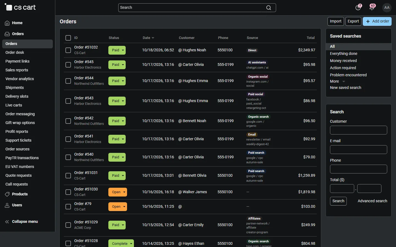Focus the top Search field
396x247 pixels.
(x=197, y=8)
